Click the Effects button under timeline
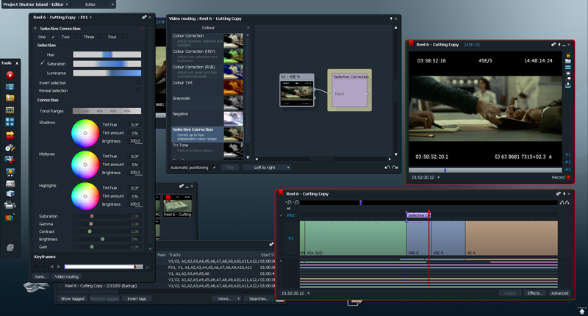Screen dimensions: 588x316 534,293
